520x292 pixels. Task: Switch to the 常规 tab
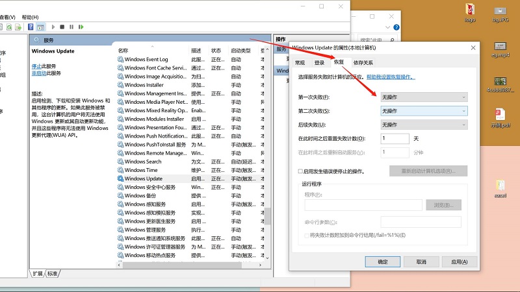300,62
